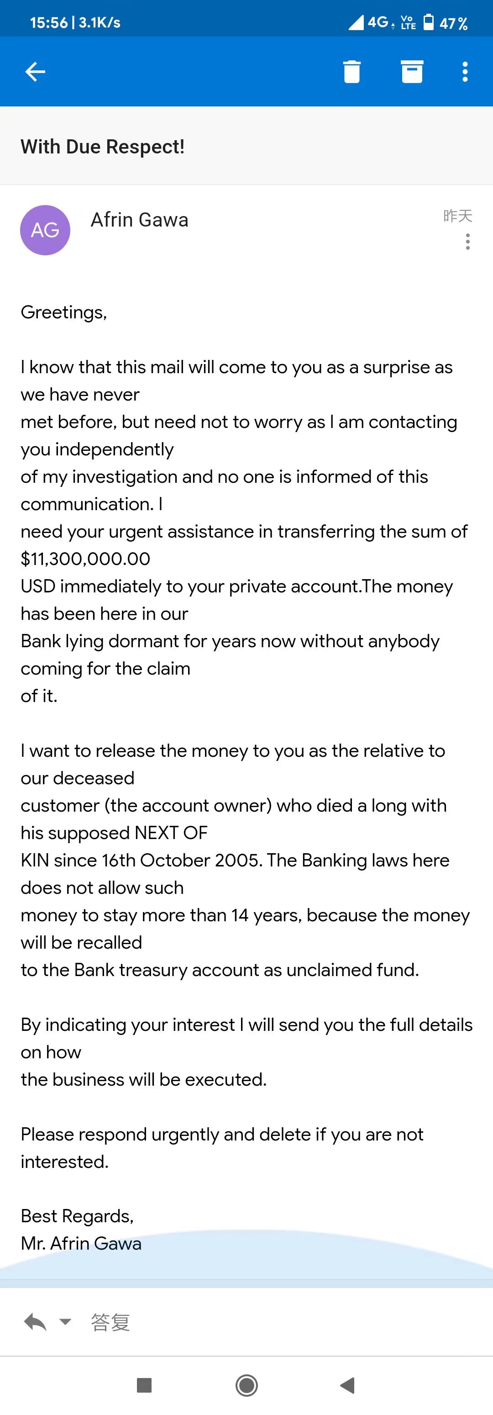
Task: Go back using the top-left arrow
Action: (x=35, y=71)
